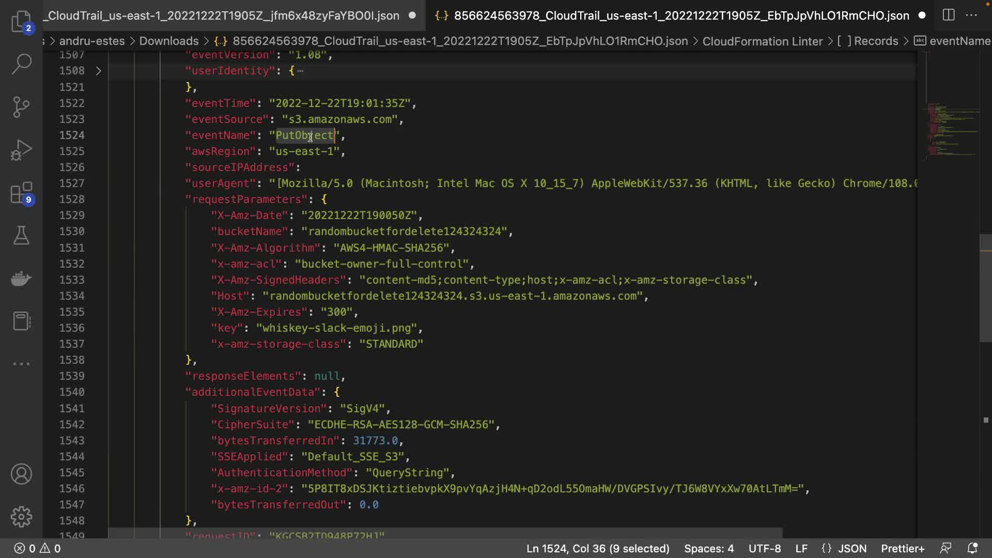Click the Downloads breadcrumb
Image resolution: width=992 pixels, height=558 pixels.
pos(169,41)
